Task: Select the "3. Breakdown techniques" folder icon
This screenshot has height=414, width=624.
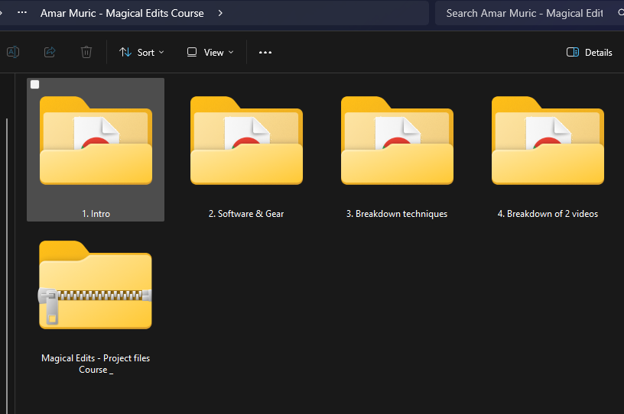Action: click(397, 141)
